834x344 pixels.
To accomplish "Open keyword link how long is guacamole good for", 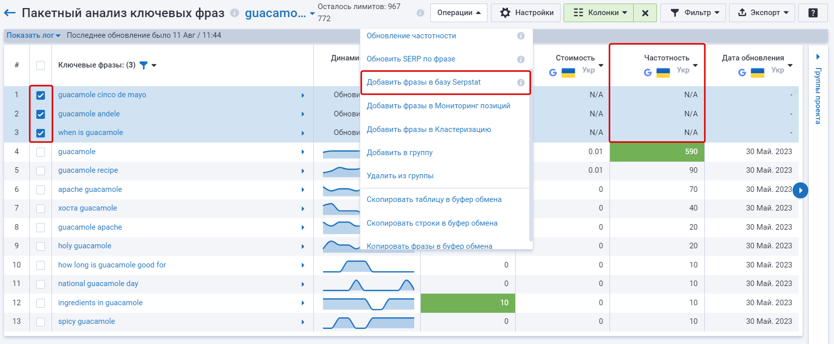I will coord(112,265).
